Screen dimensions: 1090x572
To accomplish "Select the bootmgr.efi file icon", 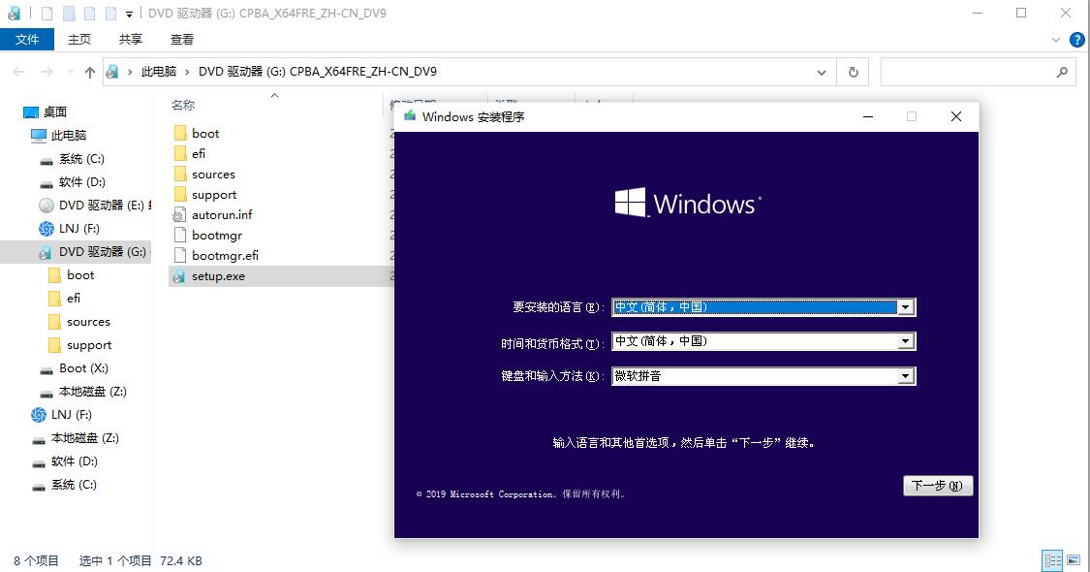I will (180, 255).
